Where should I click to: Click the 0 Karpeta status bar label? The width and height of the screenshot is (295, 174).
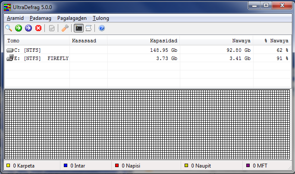(24, 166)
